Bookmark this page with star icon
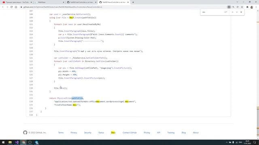 [242, 7]
